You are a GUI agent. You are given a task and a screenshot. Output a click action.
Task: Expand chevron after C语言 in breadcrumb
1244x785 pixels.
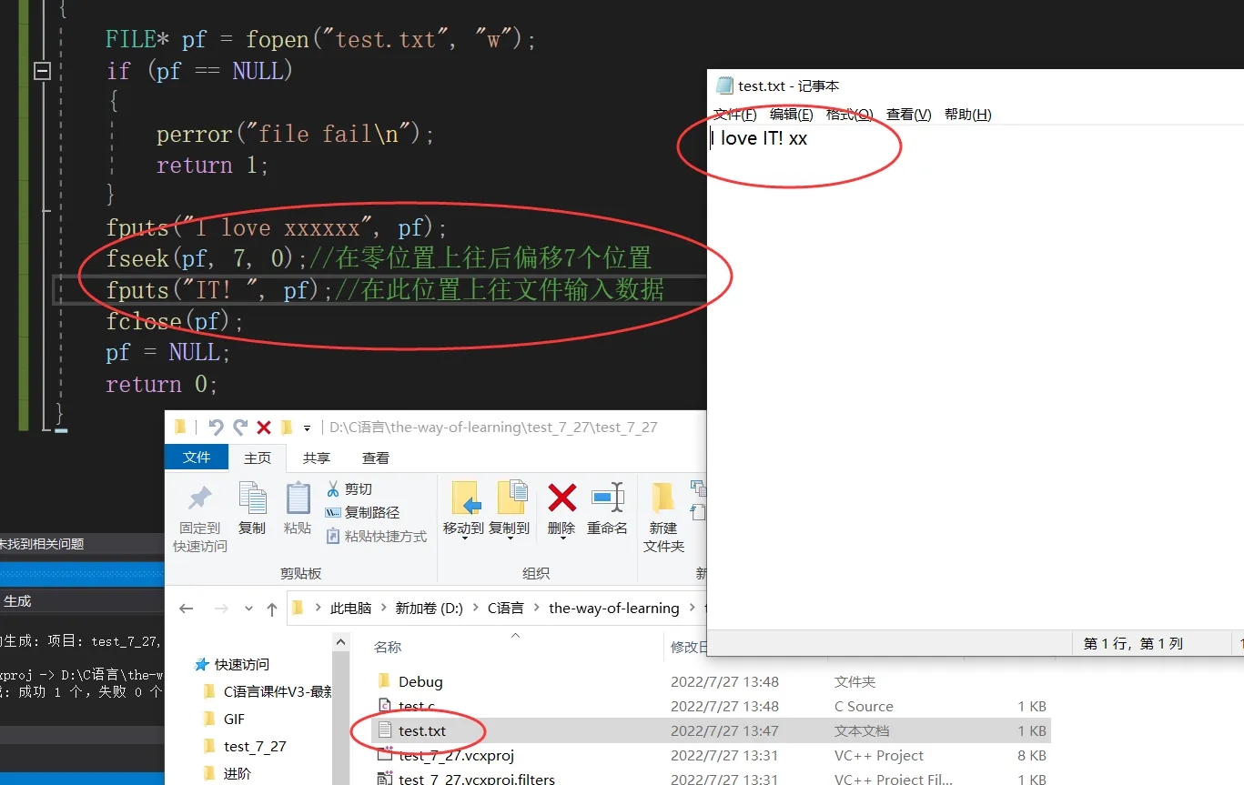[537, 609]
